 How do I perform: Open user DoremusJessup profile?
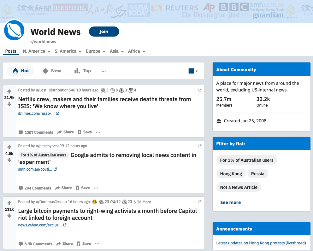tap(51, 202)
